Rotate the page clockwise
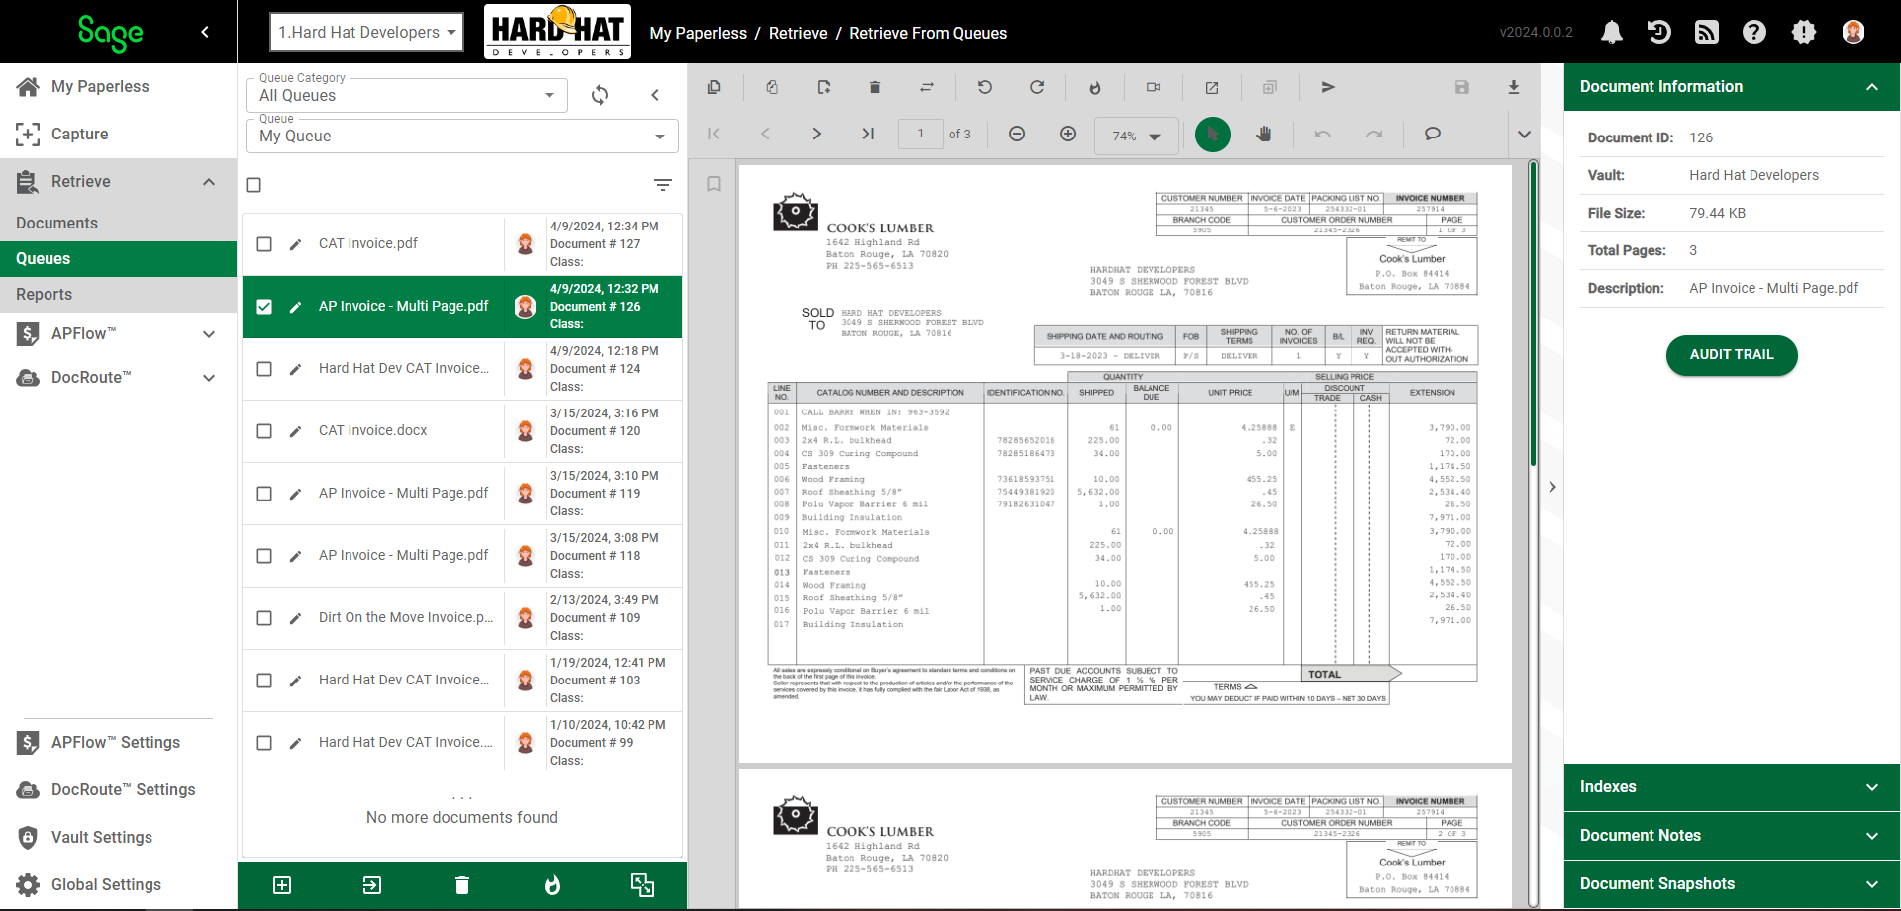Viewport: 1901px width, 911px height. coord(1037,87)
